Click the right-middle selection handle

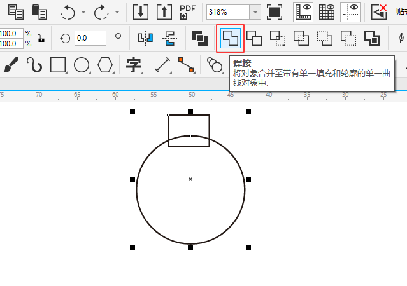coord(248,179)
